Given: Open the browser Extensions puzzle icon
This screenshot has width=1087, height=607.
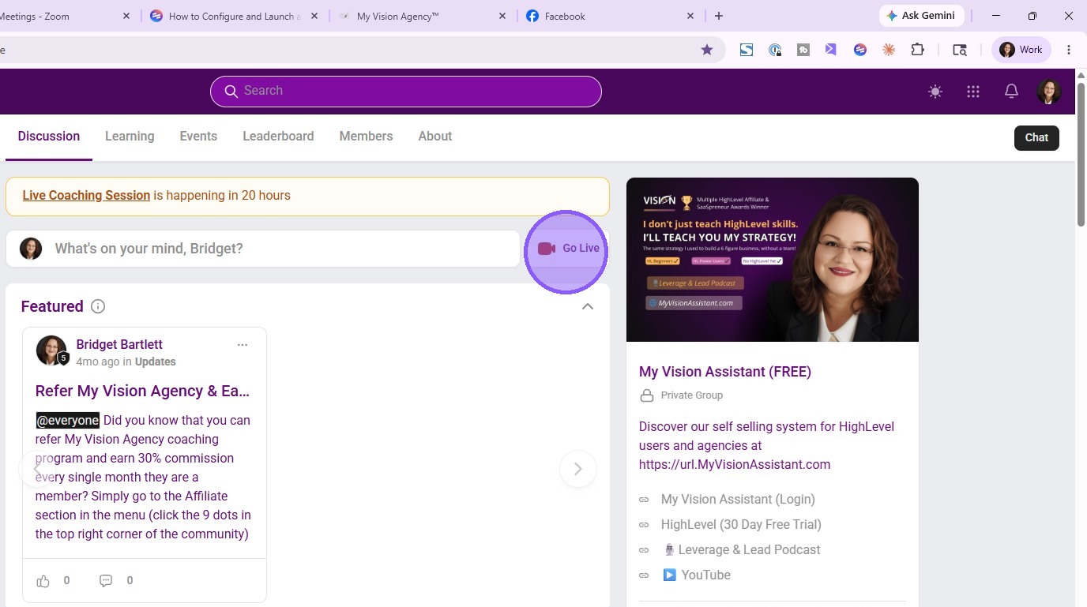Looking at the screenshot, I should 917,50.
